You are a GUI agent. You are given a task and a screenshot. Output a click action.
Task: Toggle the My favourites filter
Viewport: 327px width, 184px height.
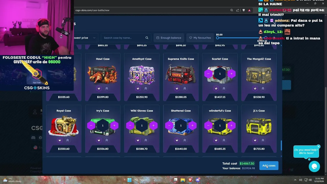200,38
